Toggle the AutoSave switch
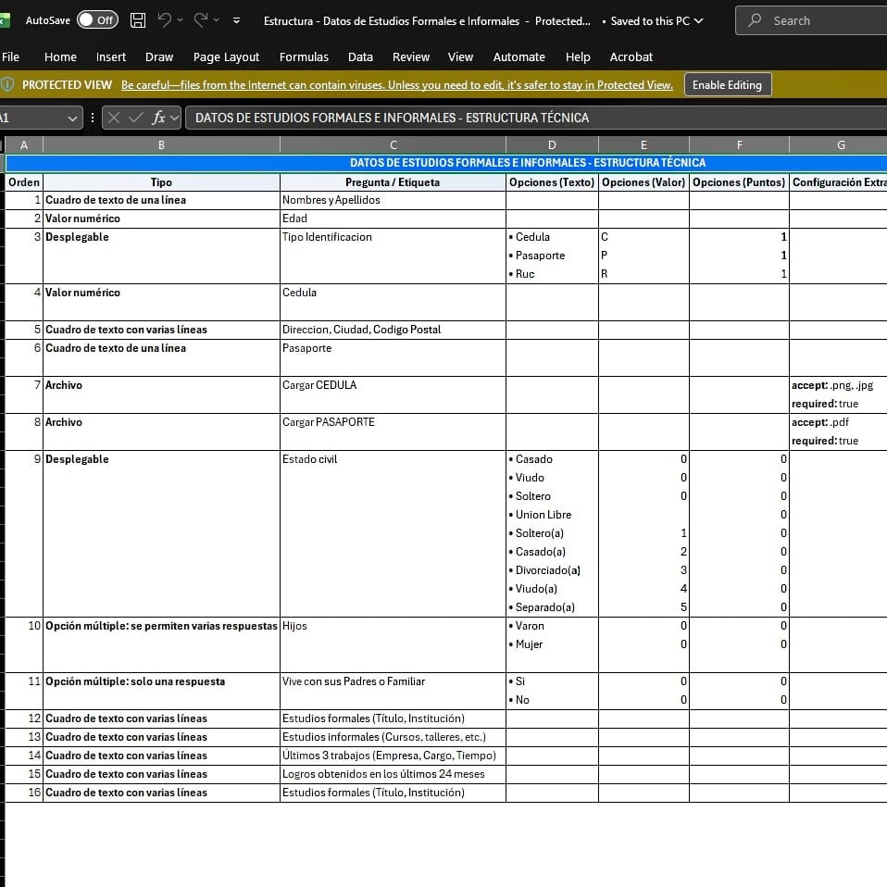The image size is (887, 887). click(x=97, y=20)
